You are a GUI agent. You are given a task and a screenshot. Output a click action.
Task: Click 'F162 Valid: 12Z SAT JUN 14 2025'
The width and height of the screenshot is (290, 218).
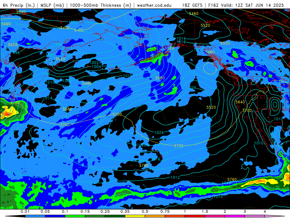[246, 5]
